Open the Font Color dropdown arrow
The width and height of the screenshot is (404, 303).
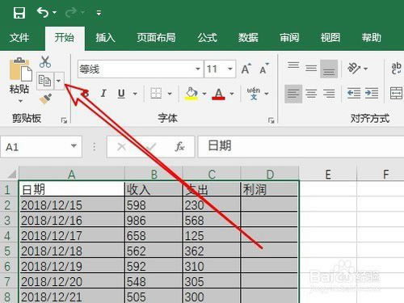point(232,94)
